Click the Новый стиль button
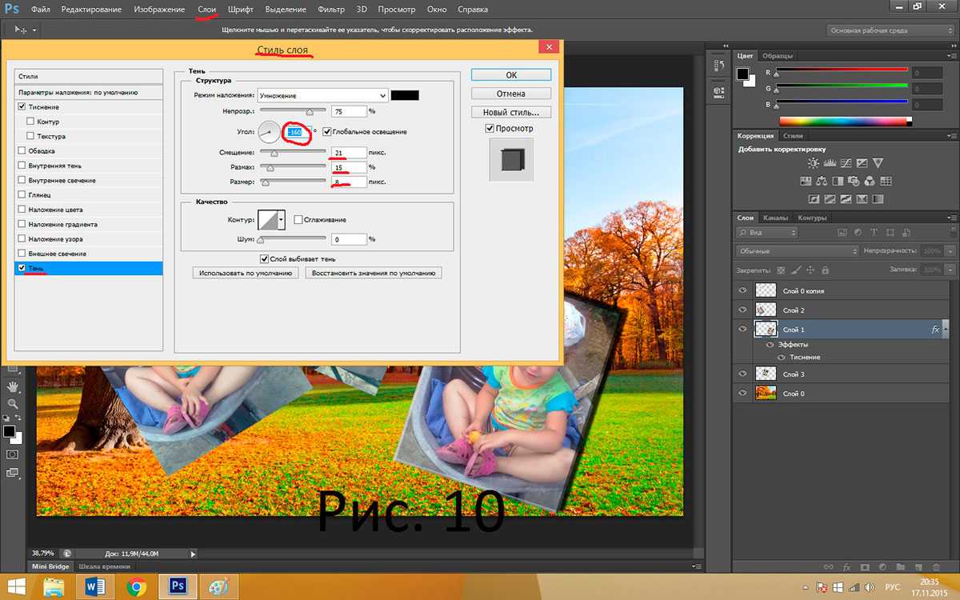This screenshot has width=960, height=600. click(510, 112)
